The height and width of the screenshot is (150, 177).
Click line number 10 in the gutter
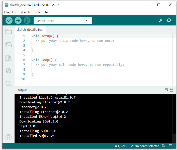click(23, 79)
